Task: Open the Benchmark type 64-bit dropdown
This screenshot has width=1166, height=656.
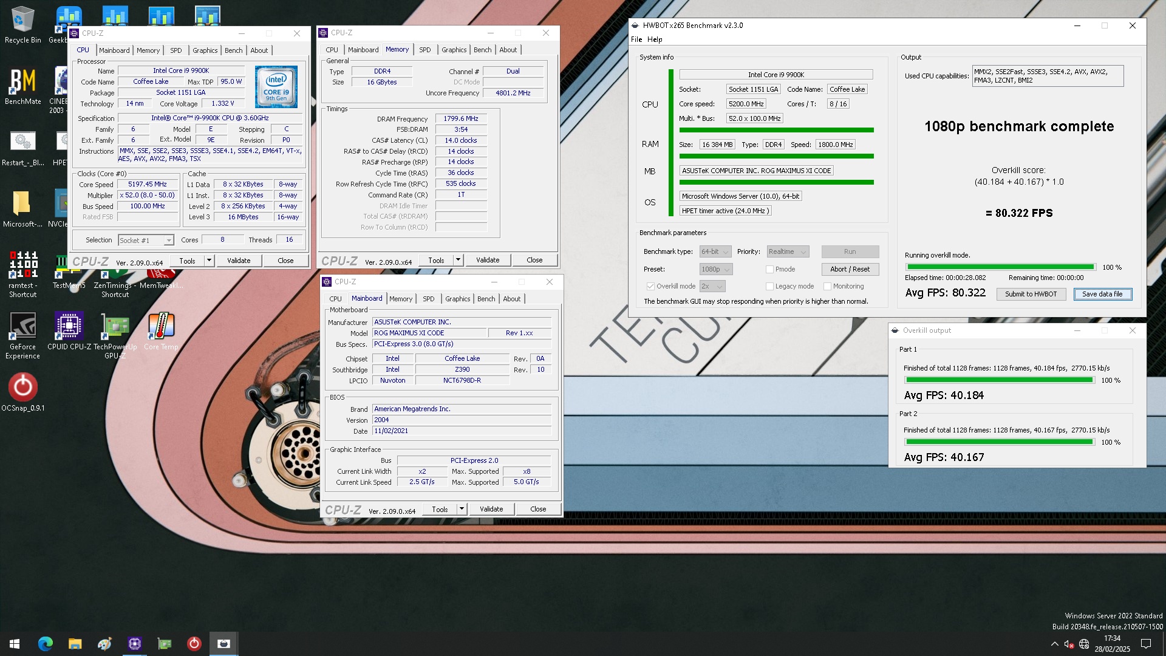Action: pyautogui.click(x=716, y=251)
